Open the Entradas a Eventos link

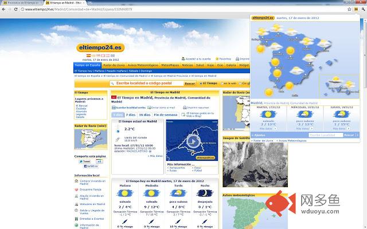[x=92, y=219]
